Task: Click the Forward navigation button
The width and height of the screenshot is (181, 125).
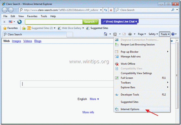Action: click(11, 10)
